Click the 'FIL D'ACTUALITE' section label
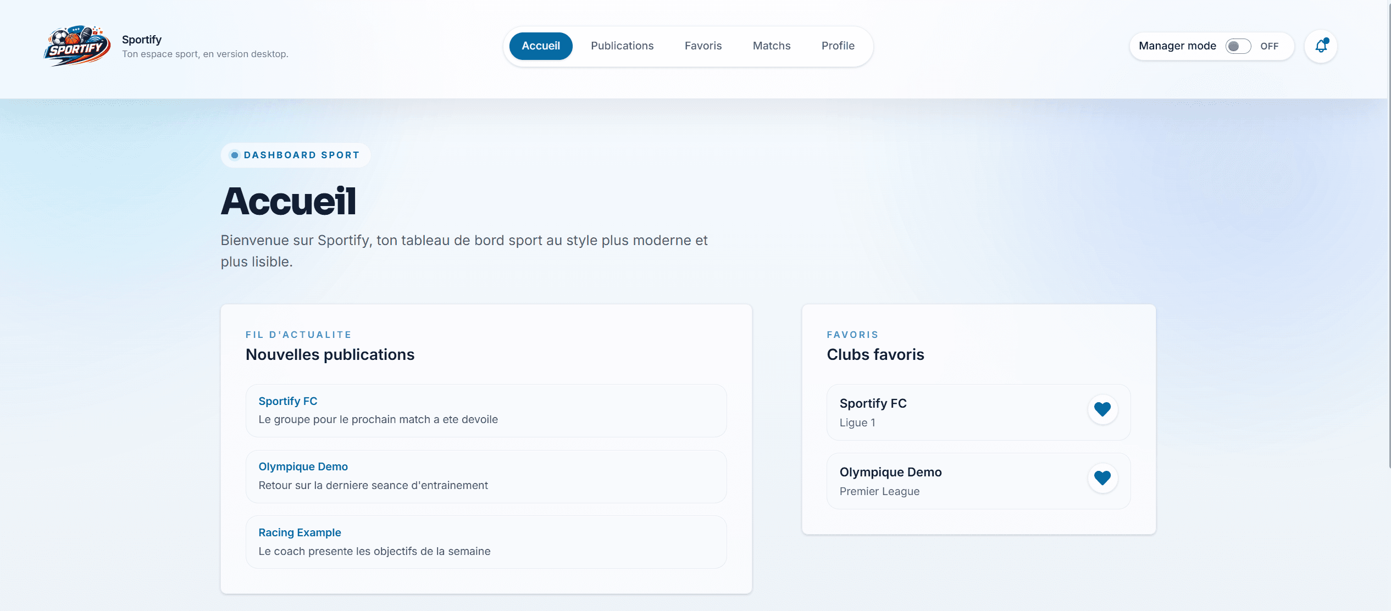The width and height of the screenshot is (1391, 611). pos(298,335)
